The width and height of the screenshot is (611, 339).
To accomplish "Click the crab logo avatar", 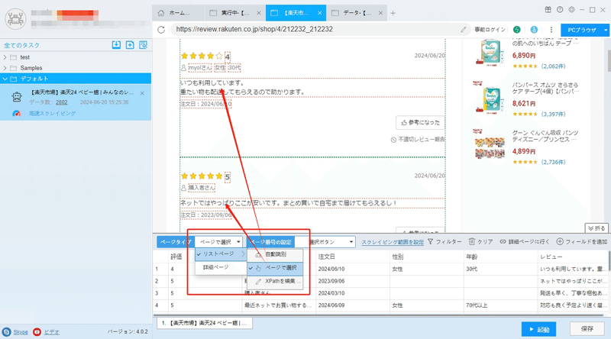I will (x=15, y=18).
